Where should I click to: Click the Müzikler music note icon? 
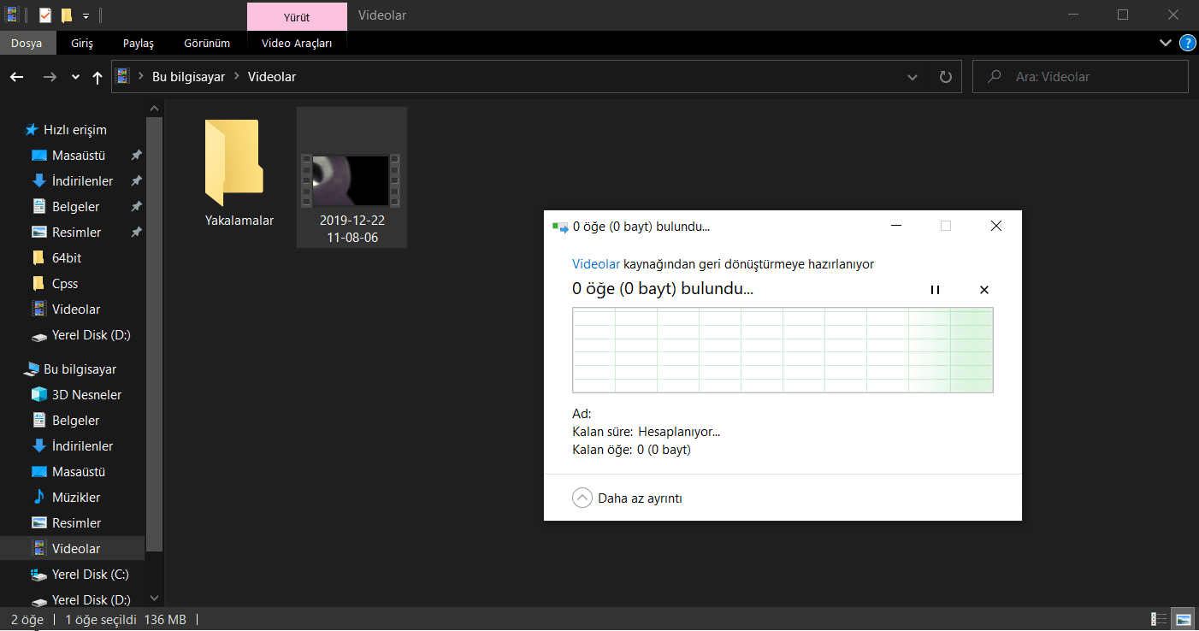tap(38, 498)
